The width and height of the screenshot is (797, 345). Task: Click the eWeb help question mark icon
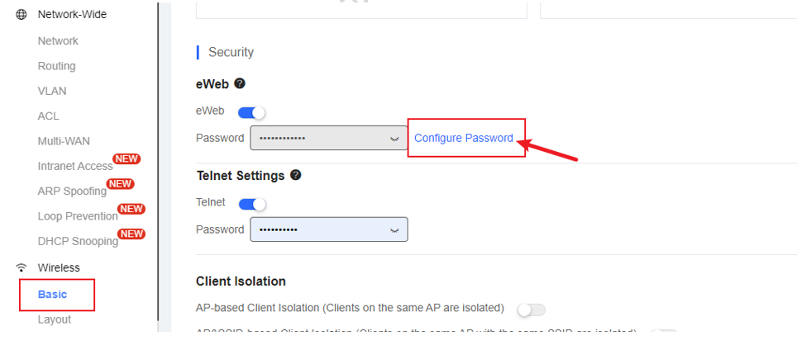pos(240,83)
